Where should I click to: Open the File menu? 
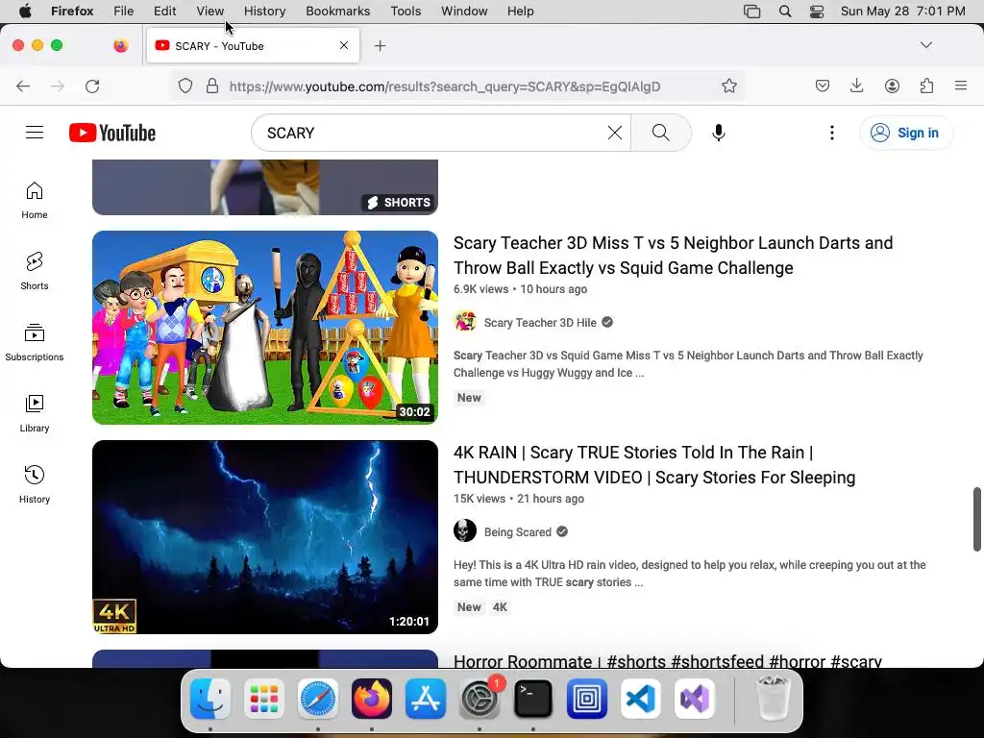point(123,12)
